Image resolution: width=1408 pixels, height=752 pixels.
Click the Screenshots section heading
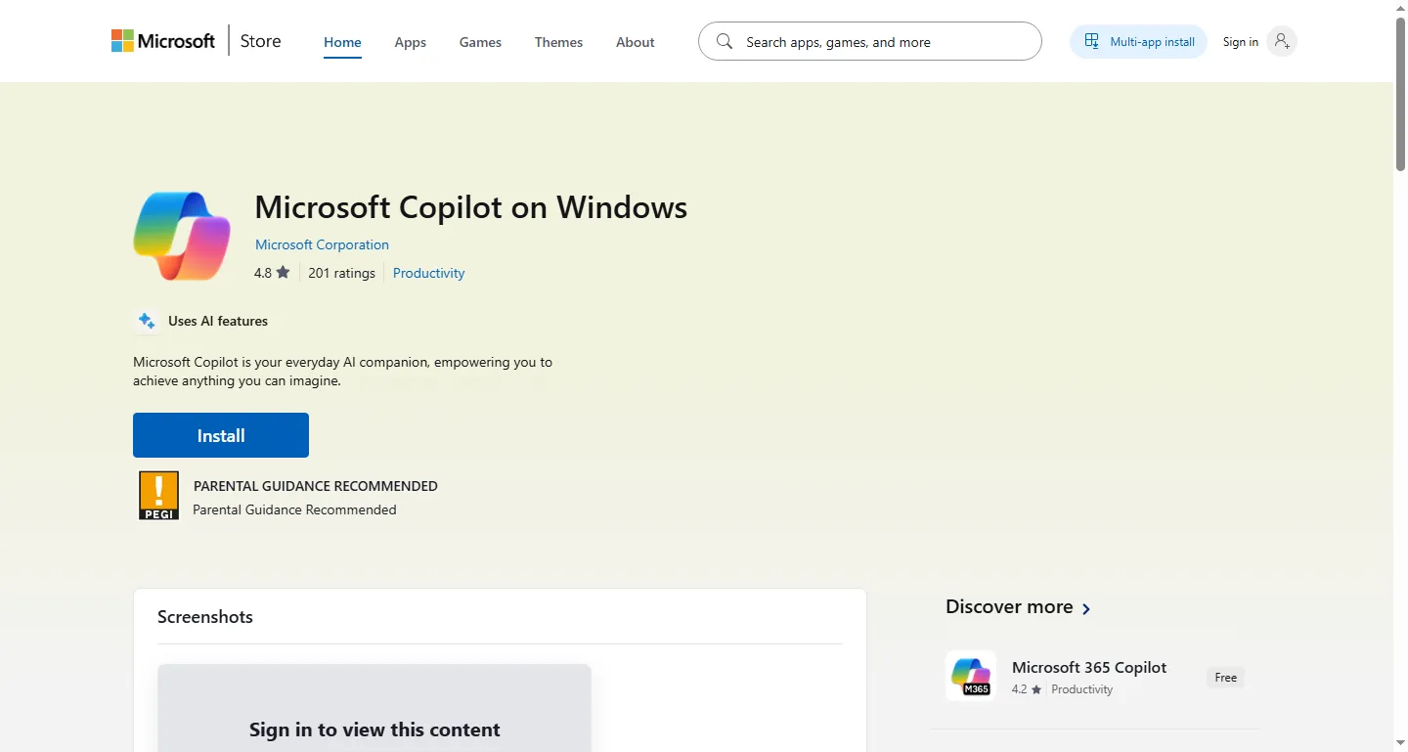pyautogui.click(x=205, y=617)
